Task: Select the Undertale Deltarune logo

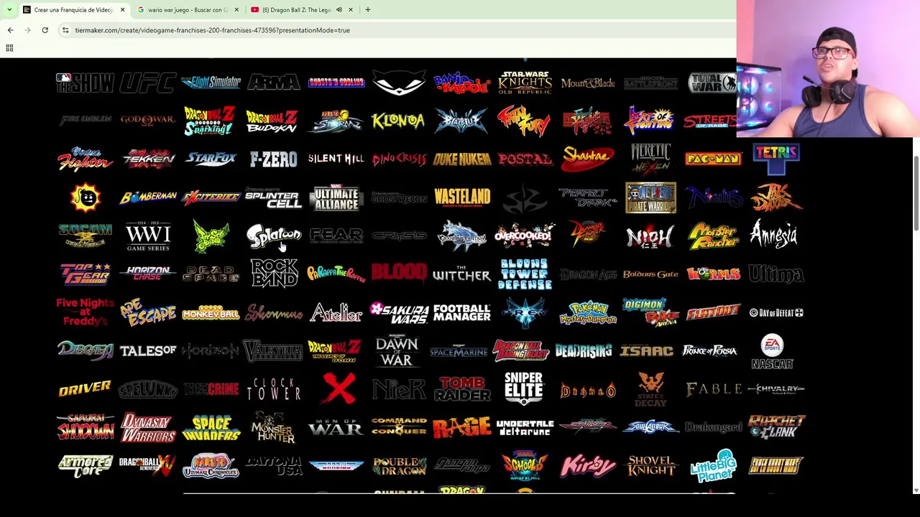Action: coord(525,428)
